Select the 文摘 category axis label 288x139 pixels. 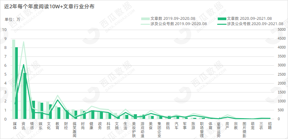coord(117,126)
